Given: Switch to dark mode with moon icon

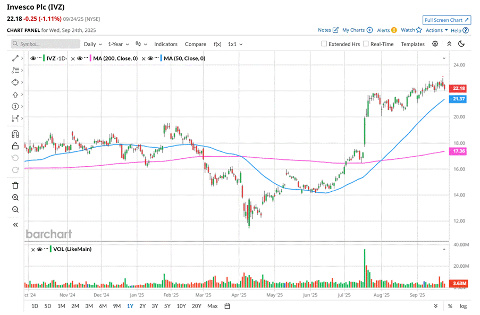Looking at the screenshot, I should click(461, 44).
